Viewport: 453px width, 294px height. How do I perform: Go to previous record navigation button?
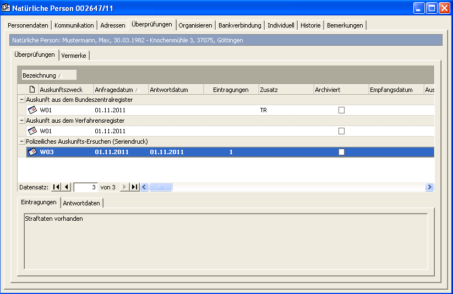point(67,187)
